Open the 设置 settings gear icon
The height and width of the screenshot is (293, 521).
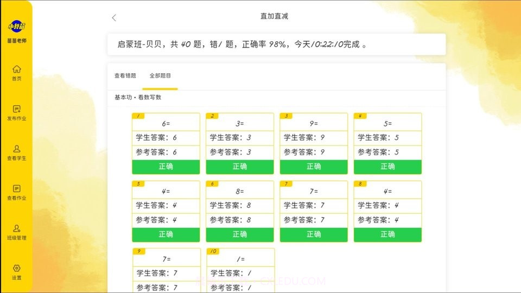tap(17, 269)
